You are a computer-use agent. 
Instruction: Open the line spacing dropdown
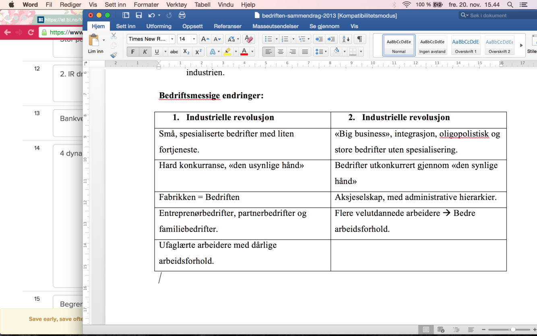click(321, 52)
